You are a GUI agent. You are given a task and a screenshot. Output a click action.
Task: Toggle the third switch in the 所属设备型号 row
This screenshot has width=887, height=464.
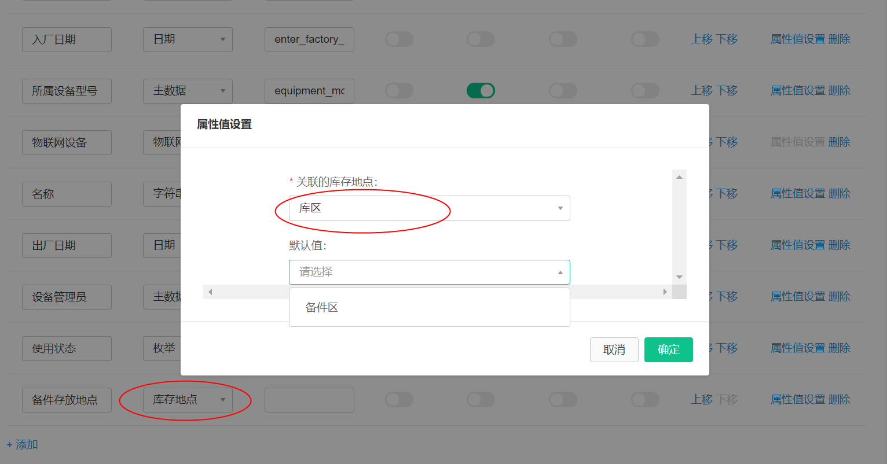[563, 91]
